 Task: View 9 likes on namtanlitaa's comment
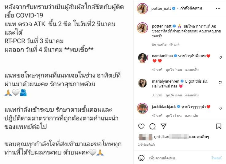pyautogui.click(x=174, y=70)
